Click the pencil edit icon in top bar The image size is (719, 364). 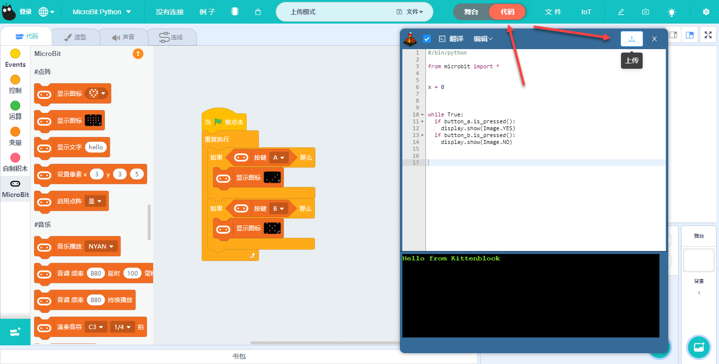point(621,12)
